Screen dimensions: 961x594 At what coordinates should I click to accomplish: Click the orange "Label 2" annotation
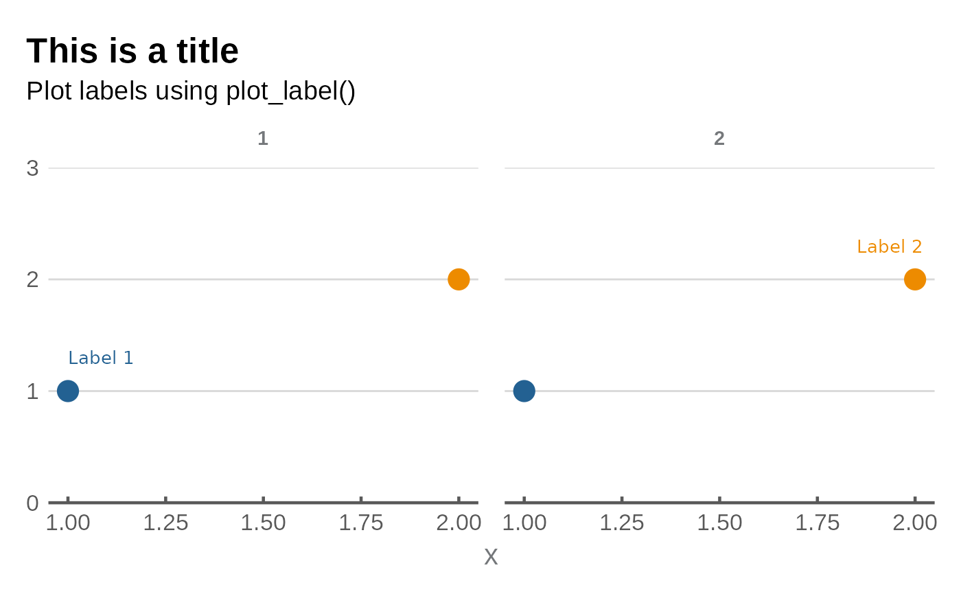coord(889,247)
